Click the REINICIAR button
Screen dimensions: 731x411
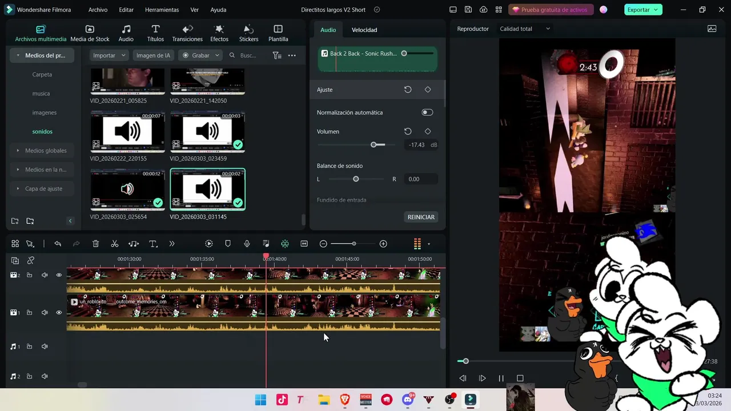pos(421,217)
